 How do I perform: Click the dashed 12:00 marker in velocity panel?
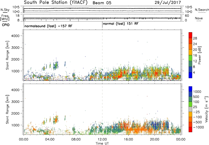pyautogui.click(x=102, y=109)
